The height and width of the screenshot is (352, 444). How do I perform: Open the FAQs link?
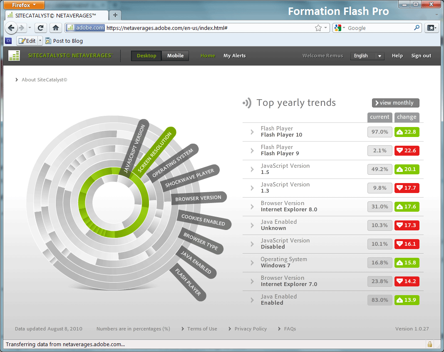[x=290, y=329]
